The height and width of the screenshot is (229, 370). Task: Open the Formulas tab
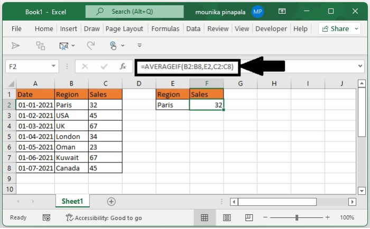coord(165,28)
